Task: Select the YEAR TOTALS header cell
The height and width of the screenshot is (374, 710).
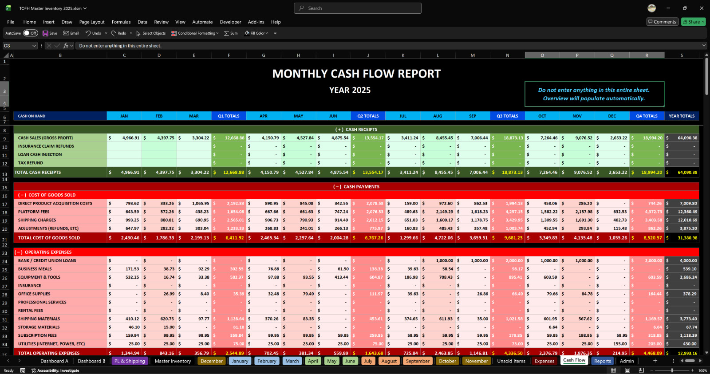Action: click(x=682, y=116)
